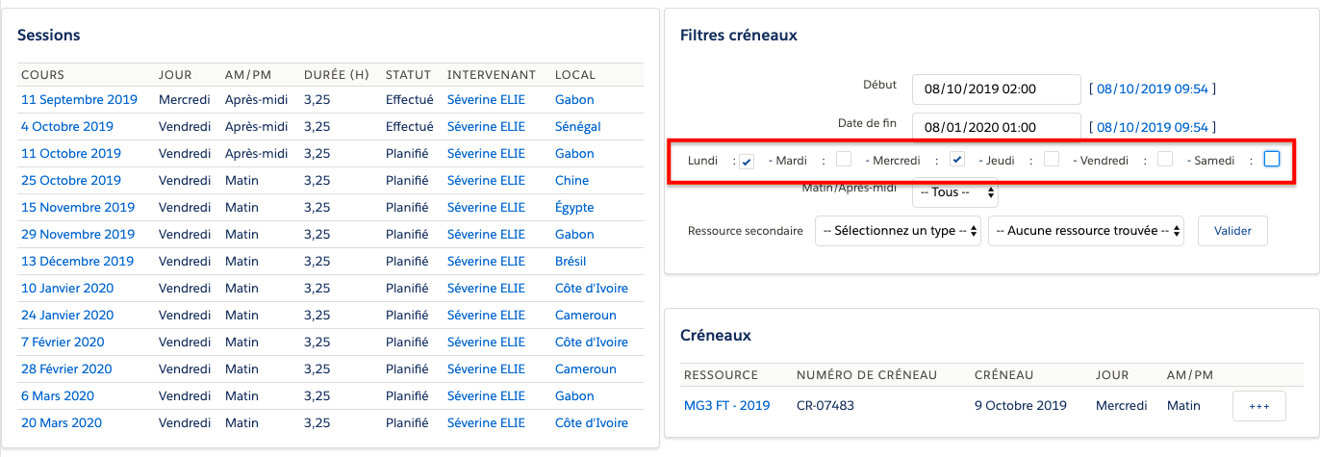
Task: Click the current date link next to Date de fin
Action: pos(1152,127)
